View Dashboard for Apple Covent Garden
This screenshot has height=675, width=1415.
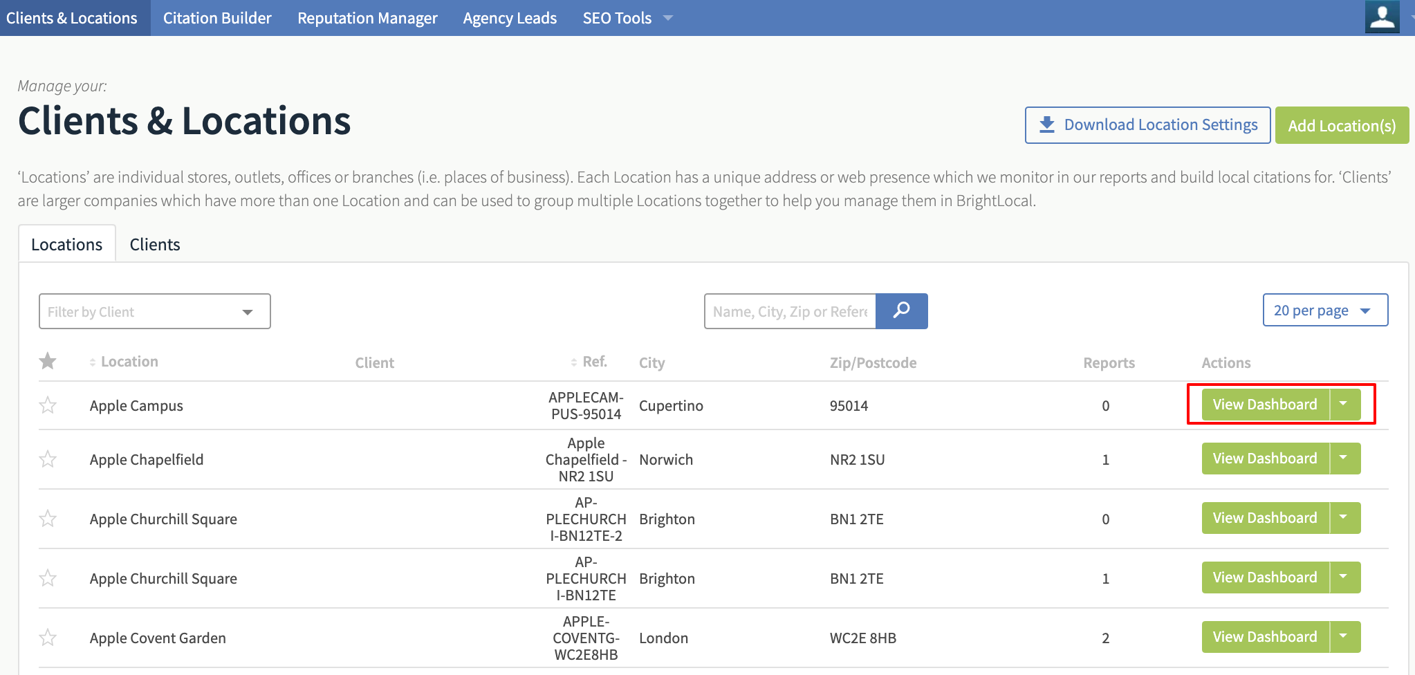click(x=1265, y=636)
